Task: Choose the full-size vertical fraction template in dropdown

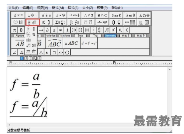Action: coord(29,29)
